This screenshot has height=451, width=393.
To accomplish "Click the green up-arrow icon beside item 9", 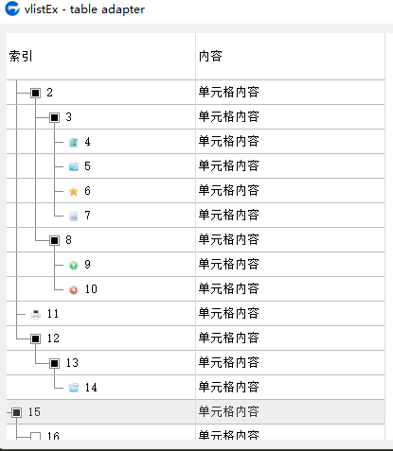I will pyautogui.click(x=74, y=266).
